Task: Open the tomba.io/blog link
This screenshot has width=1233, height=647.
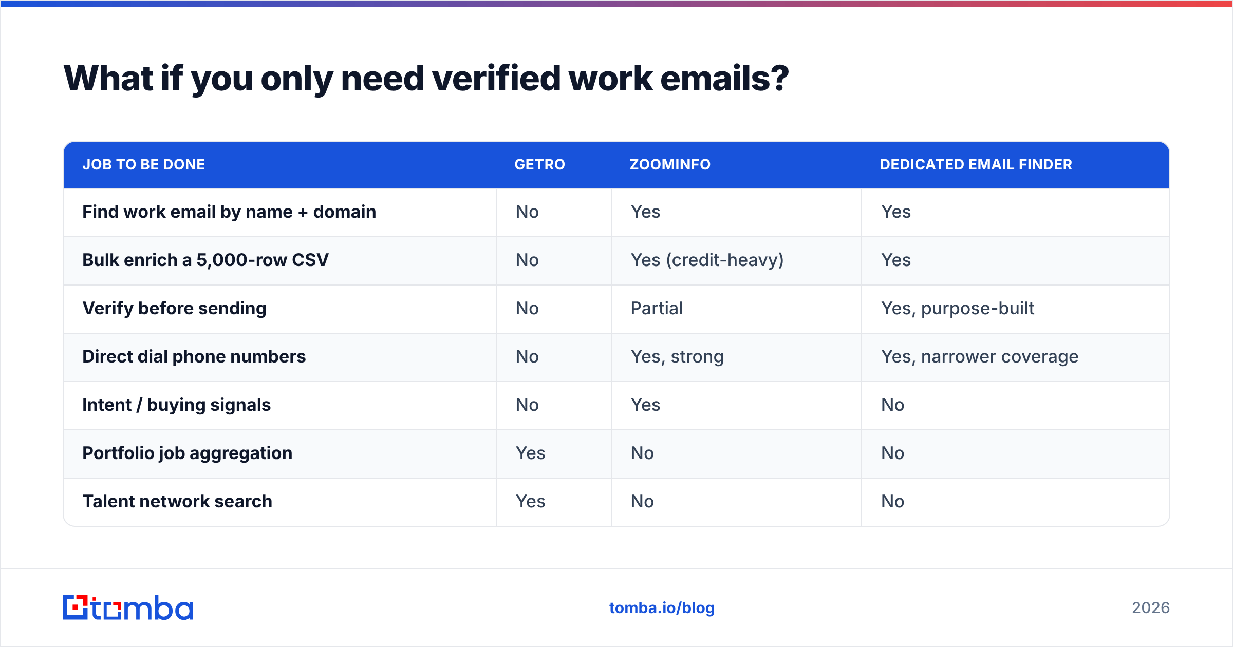Action: click(x=662, y=608)
